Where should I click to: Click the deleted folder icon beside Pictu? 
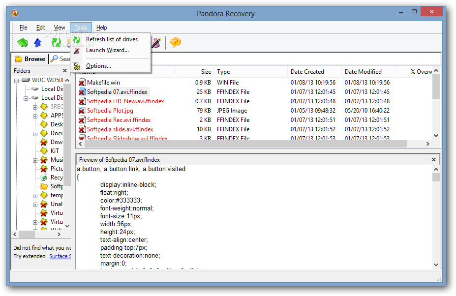click(44, 169)
